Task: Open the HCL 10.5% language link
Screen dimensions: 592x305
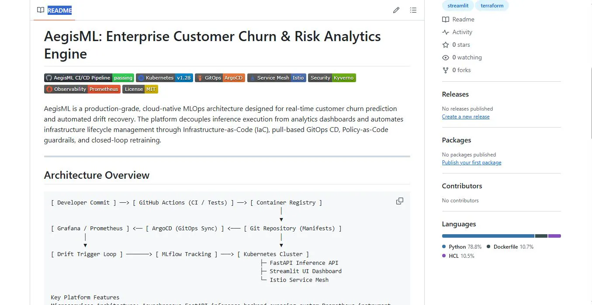Action: click(x=458, y=256)
